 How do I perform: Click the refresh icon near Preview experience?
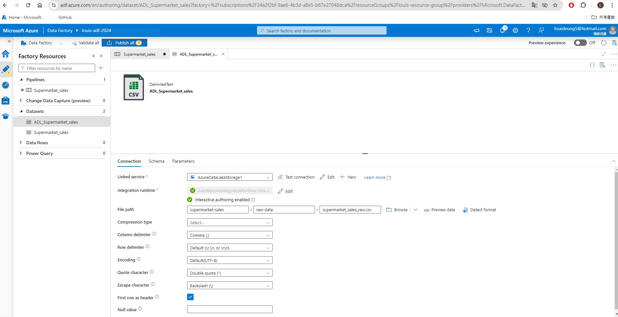click(603, 42)
